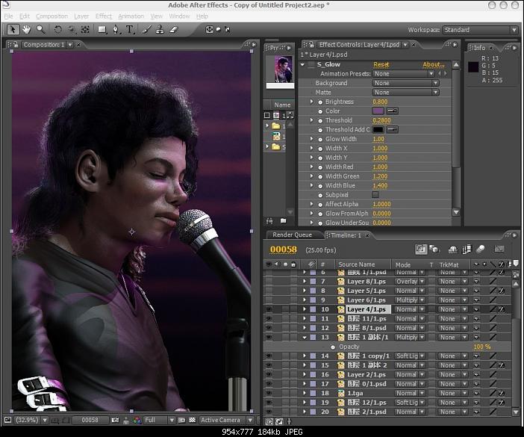Click the About... link for S_Glow
The height and width of the screenshot is (437, 524).
coord(434,64)
